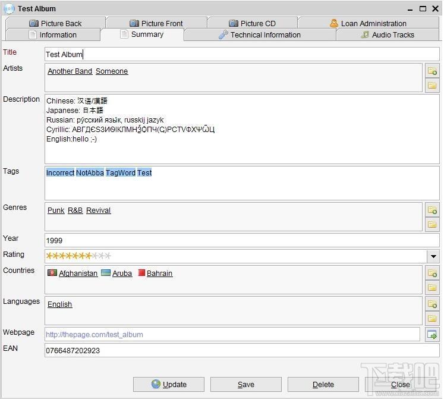Click the Punk genre link
Viewport: 444px width, 399px height.
coord(56,211)
